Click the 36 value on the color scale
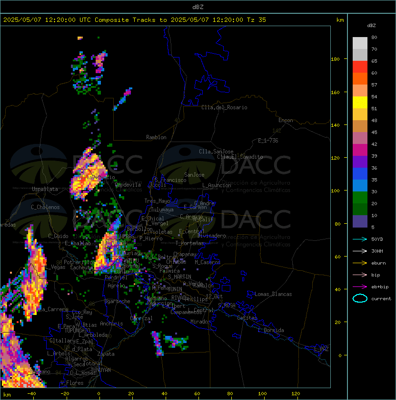The image size is (396, 400). pos(374,168)
